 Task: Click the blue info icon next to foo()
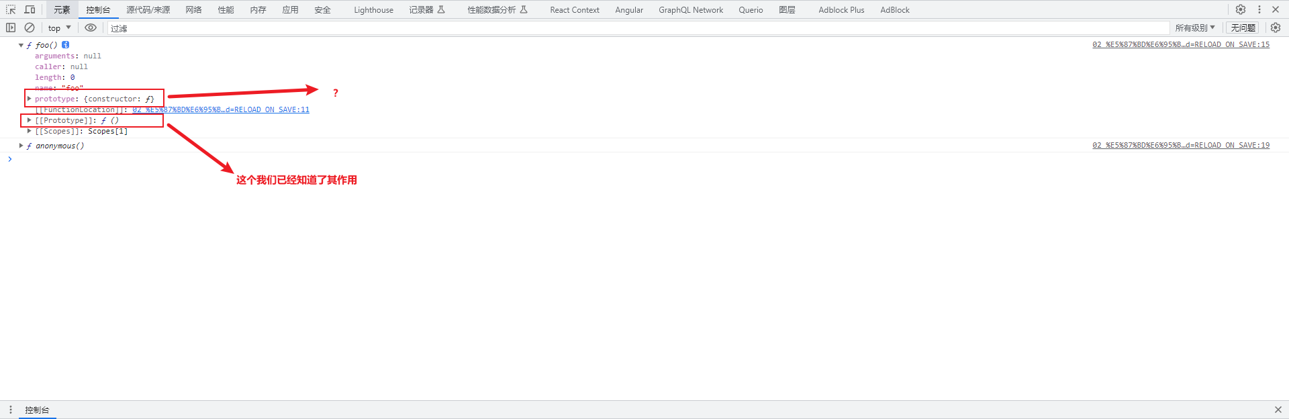[65, 45]
